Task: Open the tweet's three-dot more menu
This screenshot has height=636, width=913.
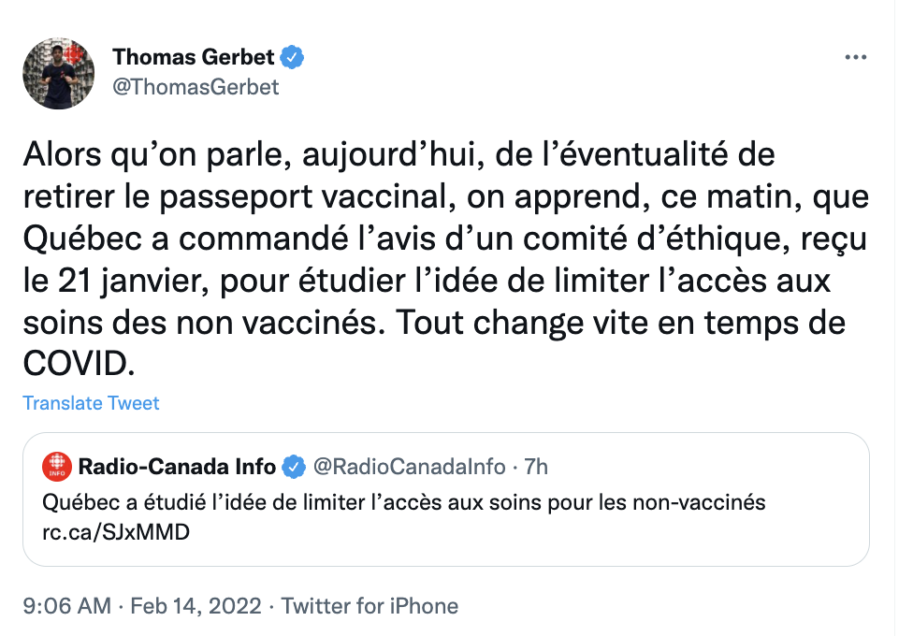Action: click(855, 57)
